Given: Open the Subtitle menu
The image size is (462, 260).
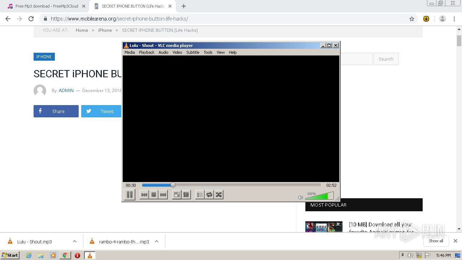Looking at the screenshot, I should (x=193, y=52).
